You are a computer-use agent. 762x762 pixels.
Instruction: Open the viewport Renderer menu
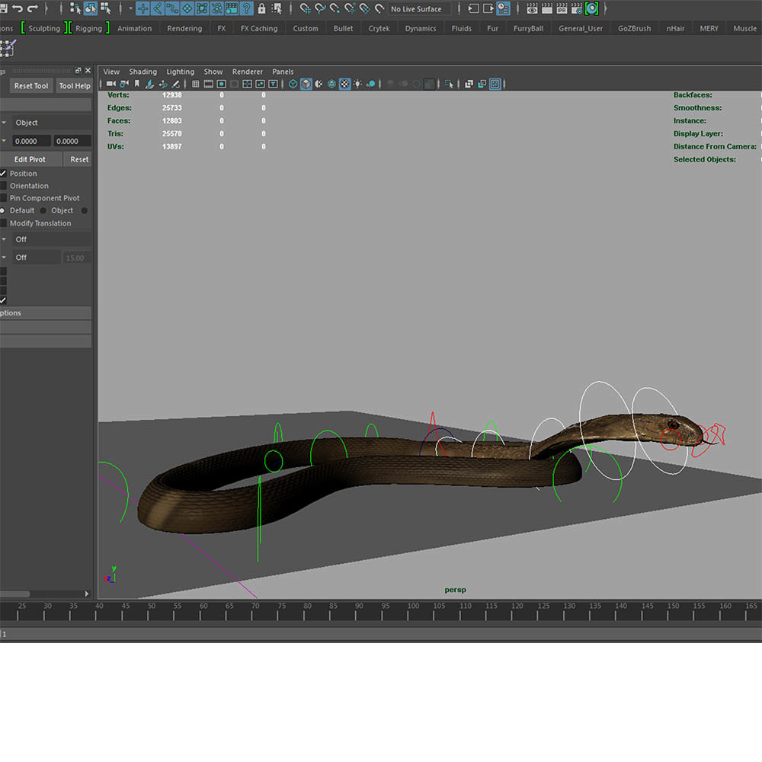[248, 72]
